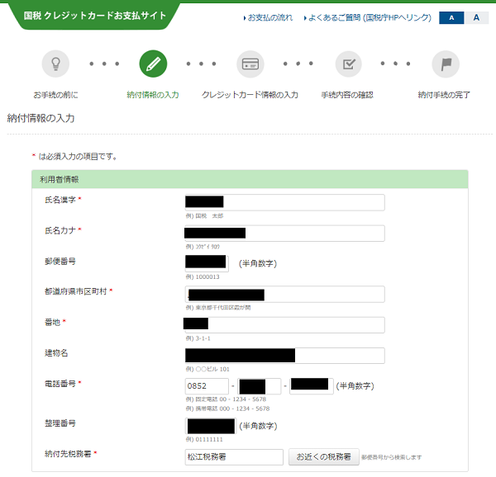Viewport: 496px width, 477px height.
Task: Click the 郵便番号 input field
Action: tap(207, 263)
